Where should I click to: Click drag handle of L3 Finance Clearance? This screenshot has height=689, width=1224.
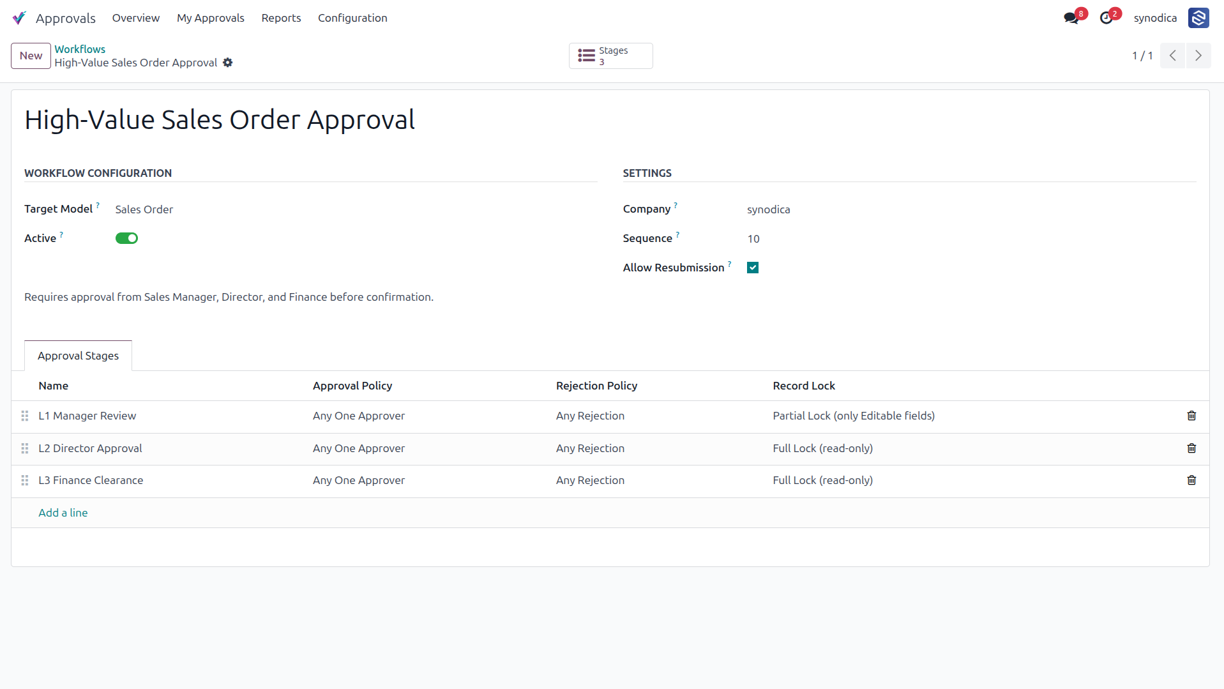[x=25, y=480]
